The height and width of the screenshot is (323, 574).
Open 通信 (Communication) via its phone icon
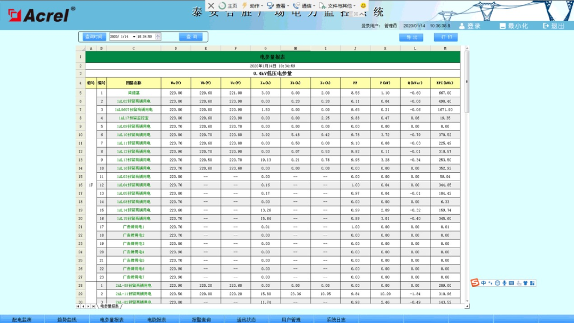click(x=296, y=5)
